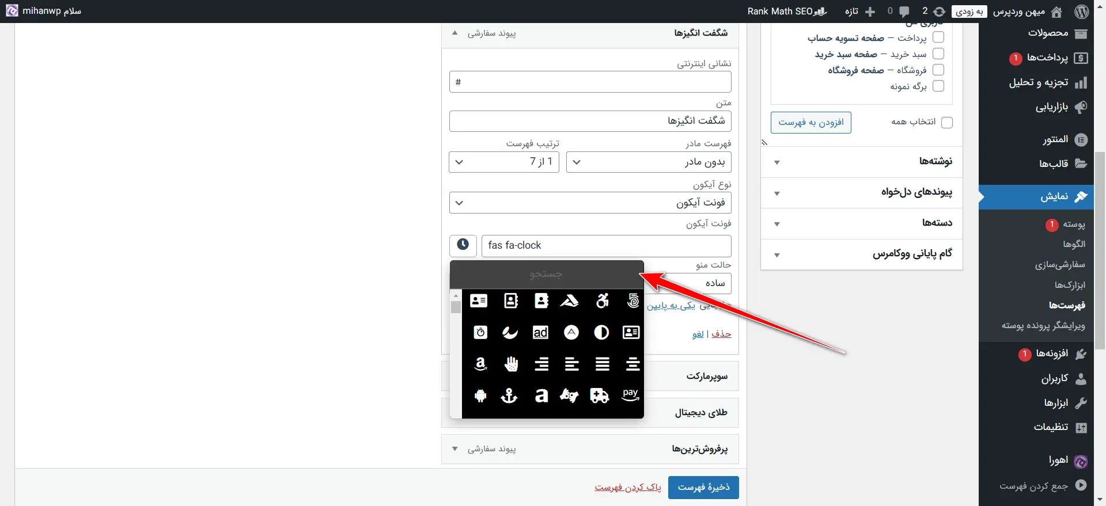The height and width of the screenshot is (506, 1106).
Task: Choose the align-justify lines icon
Action: click(x=603, y=364)
